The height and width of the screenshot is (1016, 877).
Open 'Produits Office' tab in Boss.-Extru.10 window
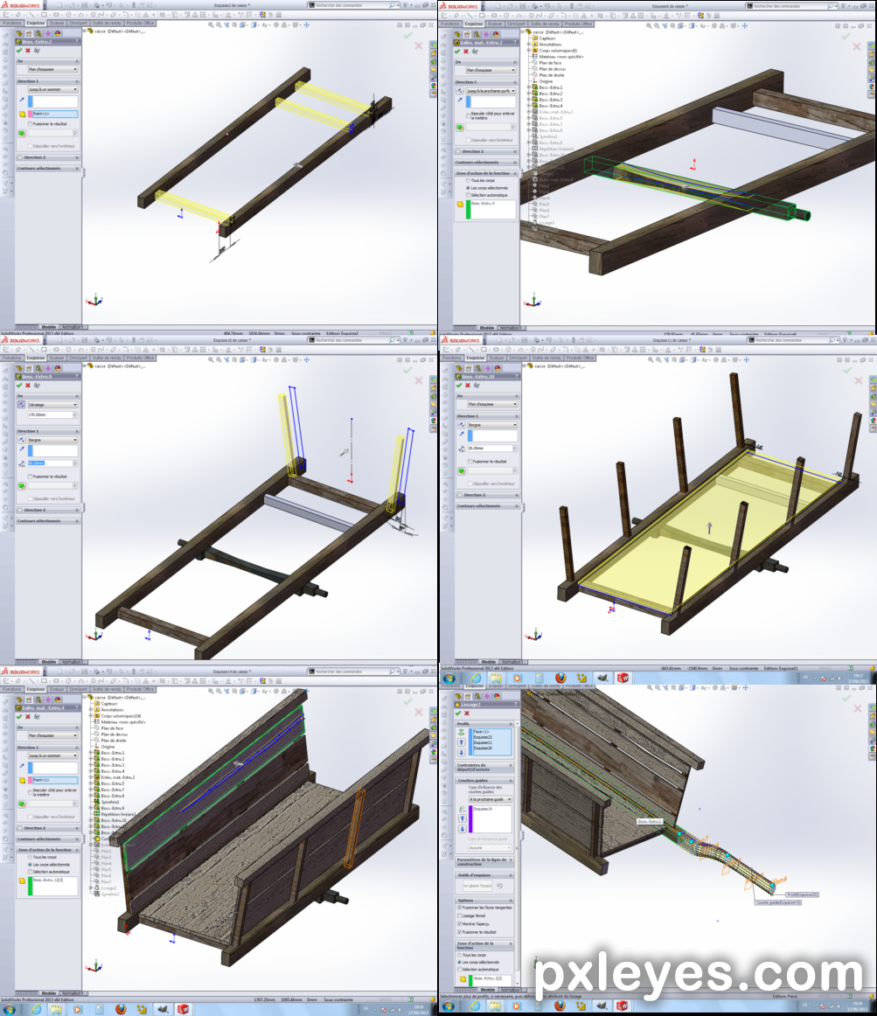pos(580,358)
